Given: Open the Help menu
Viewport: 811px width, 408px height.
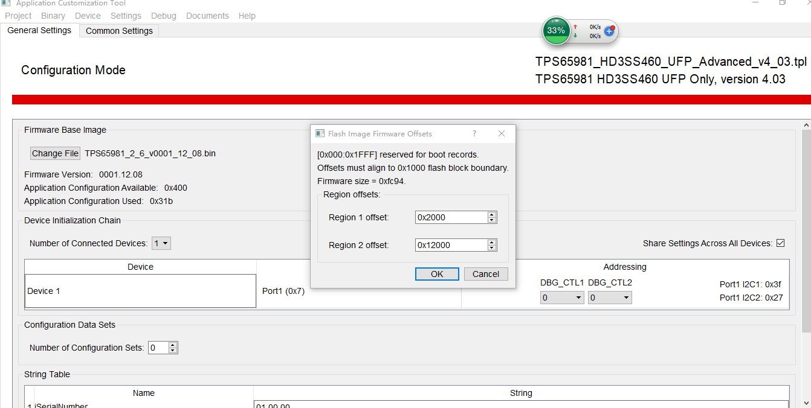Looking at the screenshot, I should [x=247, y=16].
